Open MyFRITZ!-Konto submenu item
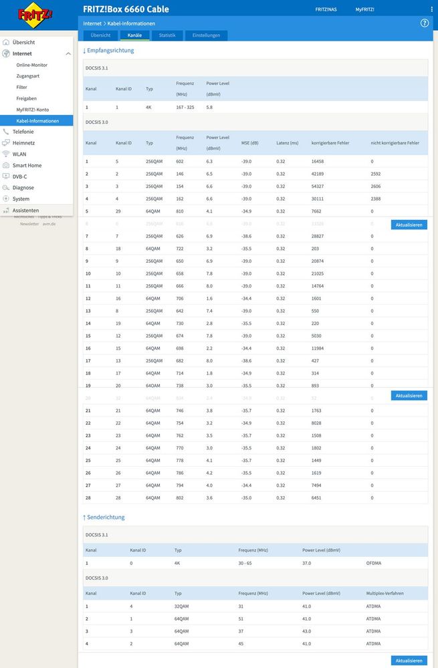The height and width of the screenshot is (668, 438). click(x=33, y=110)
